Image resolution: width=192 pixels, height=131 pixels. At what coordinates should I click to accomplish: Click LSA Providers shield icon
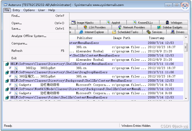click(85, 27)
